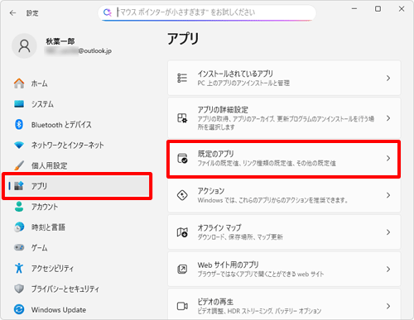The image size is (414, 320).
Task: Open ホーム via the house icon
Action: 19,84
